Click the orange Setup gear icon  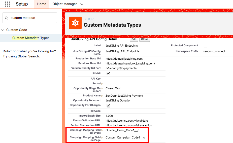click(x=75, y=23)
